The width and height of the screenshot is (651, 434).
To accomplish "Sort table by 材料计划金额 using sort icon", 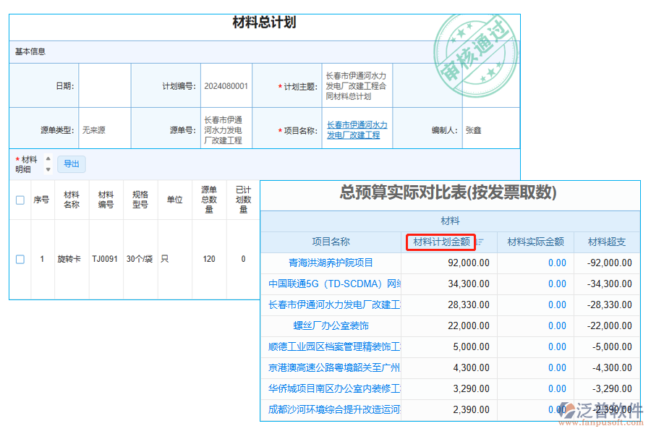I will coord(479,242).
